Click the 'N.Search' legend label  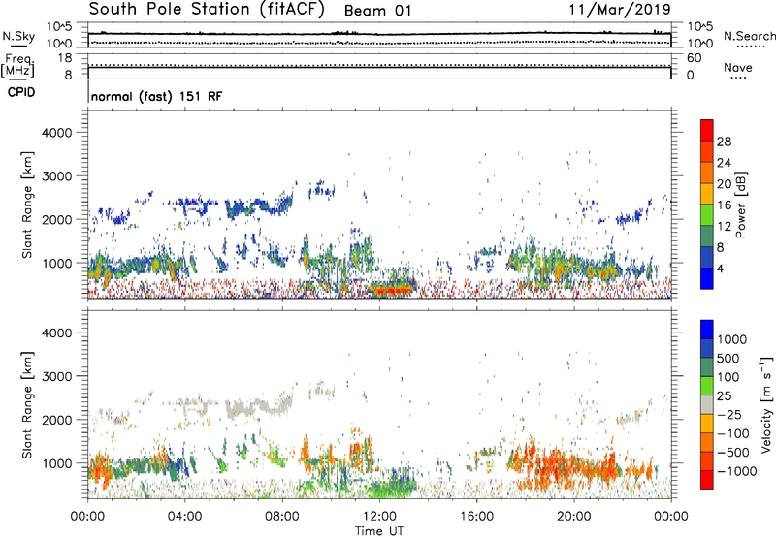coord(749,36)
